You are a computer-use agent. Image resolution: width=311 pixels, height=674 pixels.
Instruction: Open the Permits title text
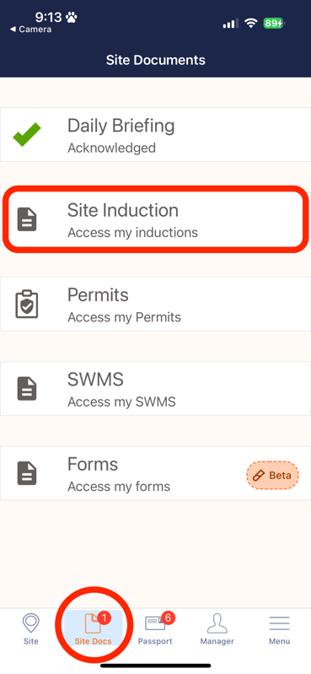(x=98, y=295)
